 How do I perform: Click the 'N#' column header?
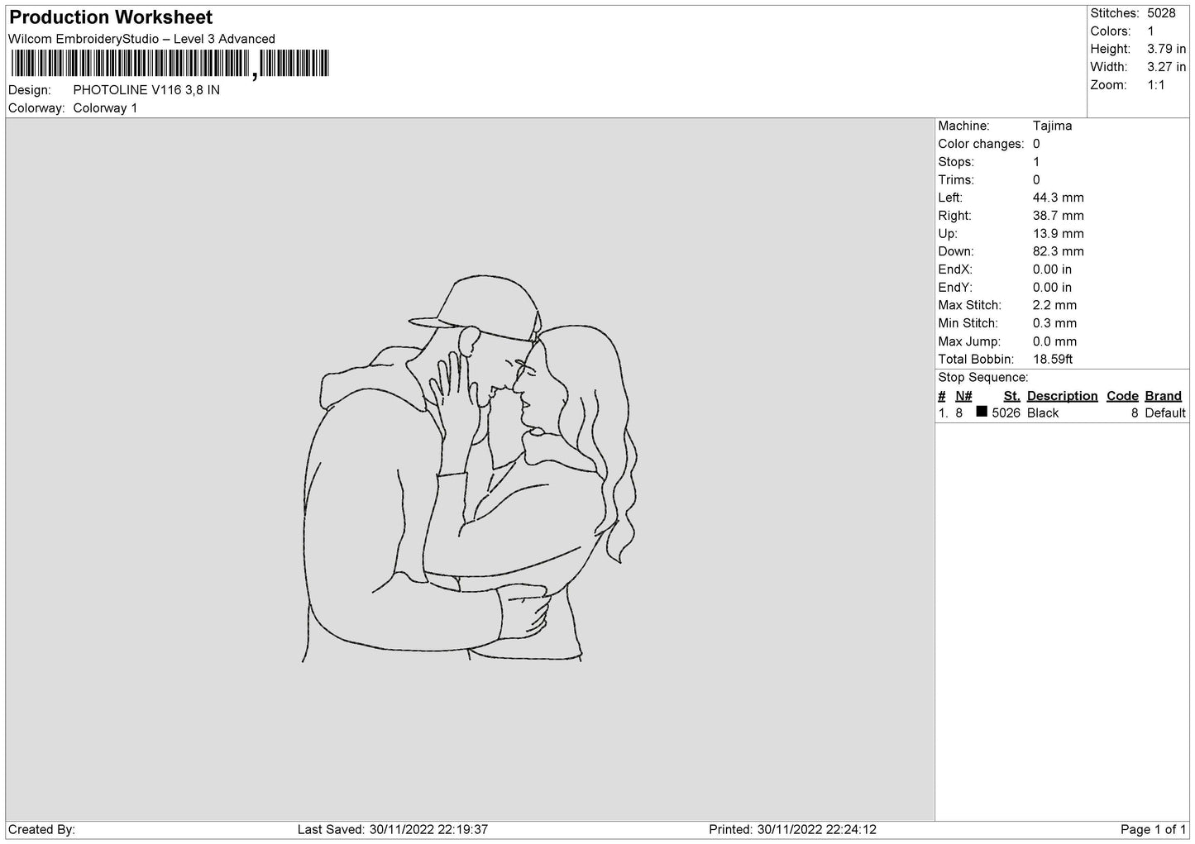pyautogui.click(x=963, y=396)
